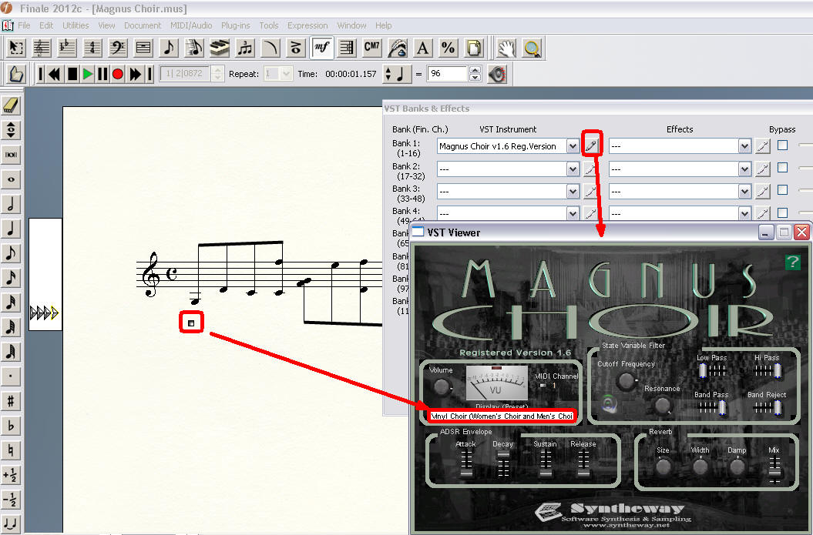This screenshot has height=535, width=813.
Task: Toggle the green filter power button
Action: 609,403
